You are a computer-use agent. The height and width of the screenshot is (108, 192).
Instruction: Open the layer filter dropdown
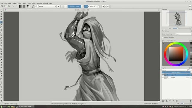click(189, 70)
